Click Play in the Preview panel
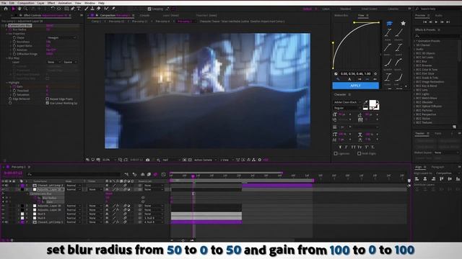The width and height of the screenshot is (462, 259). click(436, 22)
